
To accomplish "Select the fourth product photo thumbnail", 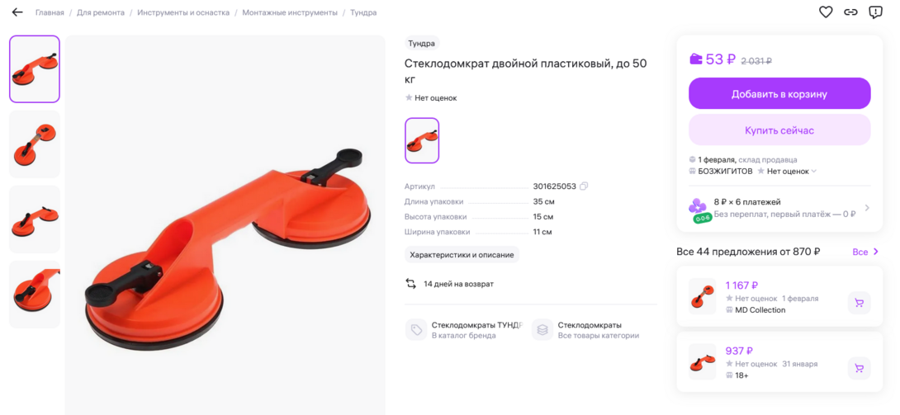I will click(35, 295).
